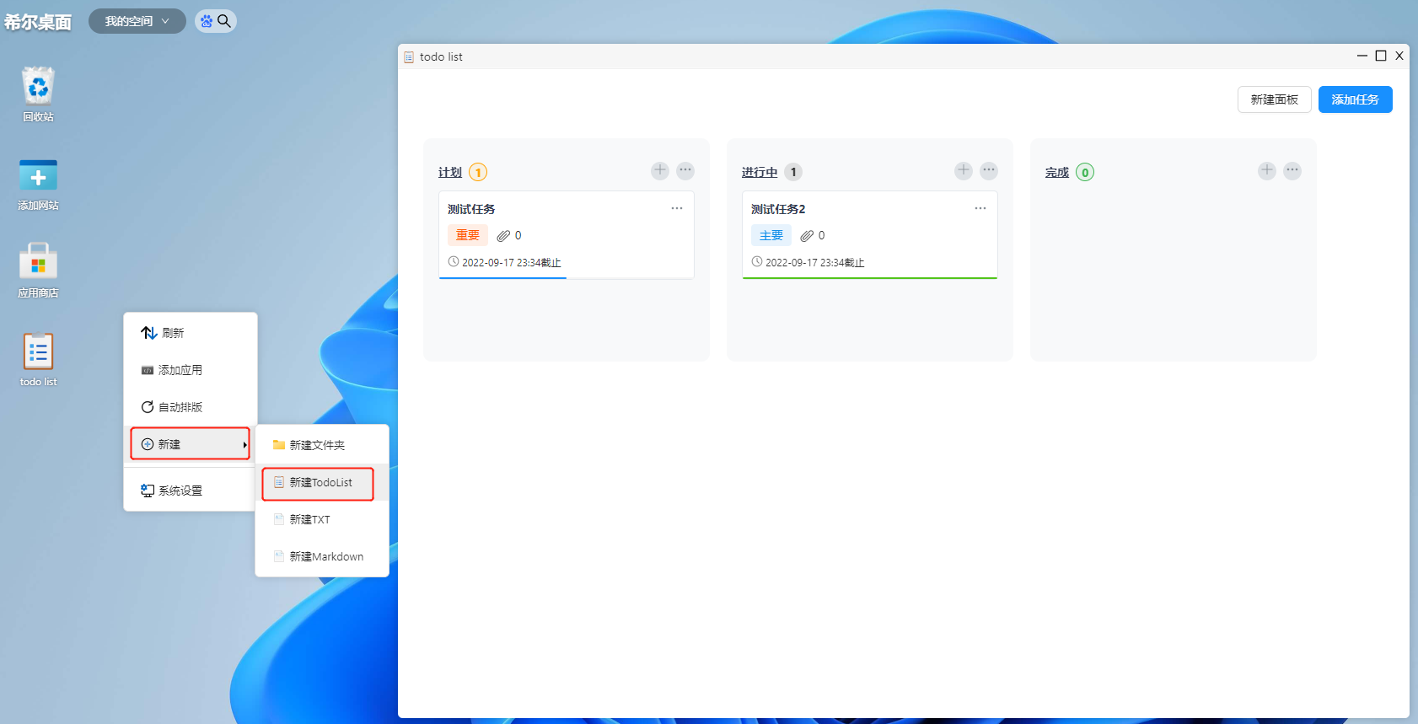
Task: Choose 新建TXT from submenu
Action: tap(322, 520)
